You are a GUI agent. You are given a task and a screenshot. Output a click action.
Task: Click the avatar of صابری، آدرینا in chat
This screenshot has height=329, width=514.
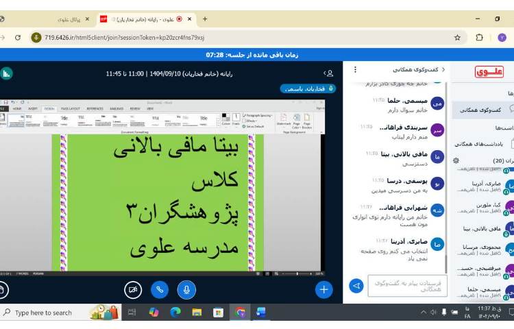coord(437,245)
